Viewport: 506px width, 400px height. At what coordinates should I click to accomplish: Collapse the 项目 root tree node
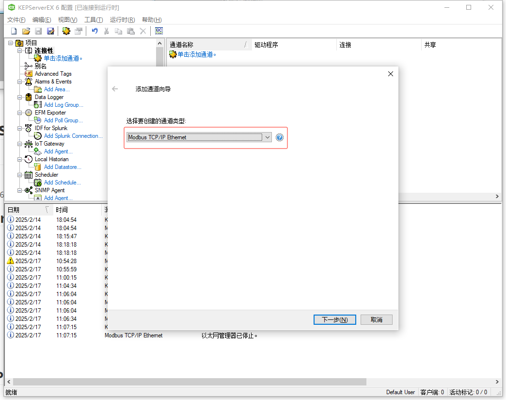coord(10,43)
